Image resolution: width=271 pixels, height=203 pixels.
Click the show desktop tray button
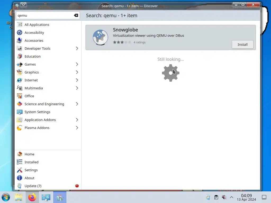click(x=264, y=197)
